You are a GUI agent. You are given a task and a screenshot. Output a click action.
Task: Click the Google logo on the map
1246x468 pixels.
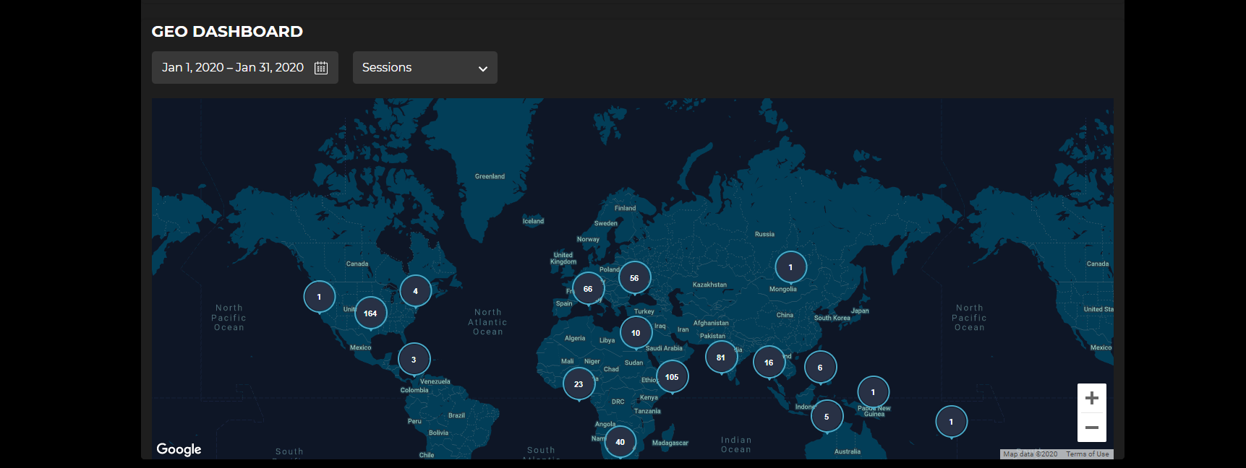(x=179, y=449)
